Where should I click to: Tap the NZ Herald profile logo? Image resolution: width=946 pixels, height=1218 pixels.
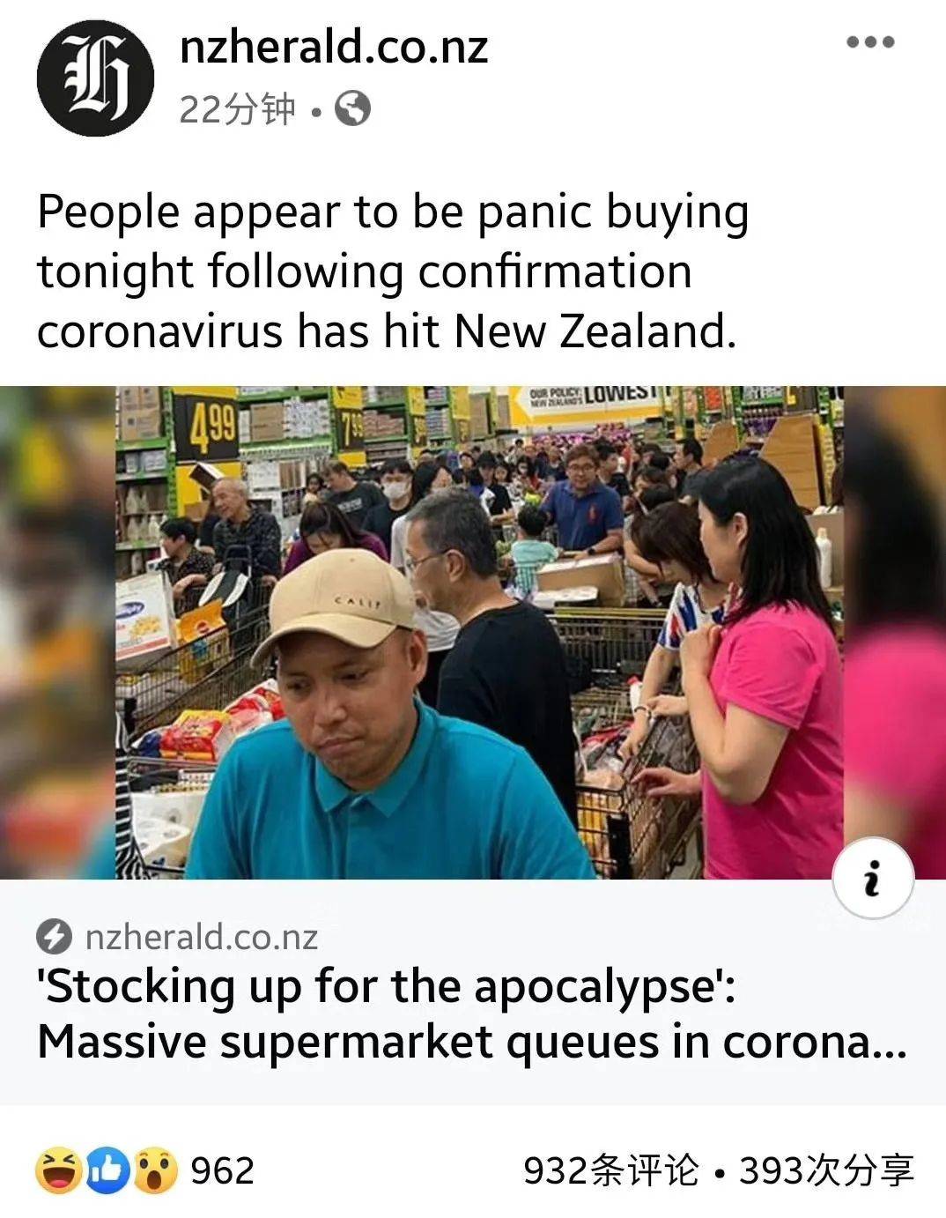point(95,78)
